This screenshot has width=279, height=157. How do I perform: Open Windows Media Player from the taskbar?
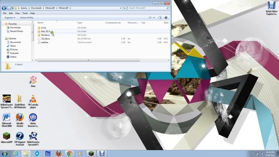(80, 154)
